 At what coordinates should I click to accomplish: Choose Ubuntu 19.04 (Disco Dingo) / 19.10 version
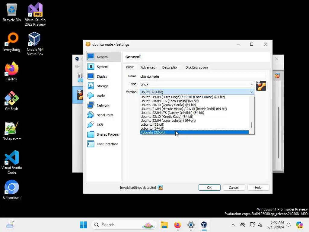click(194, 97)
